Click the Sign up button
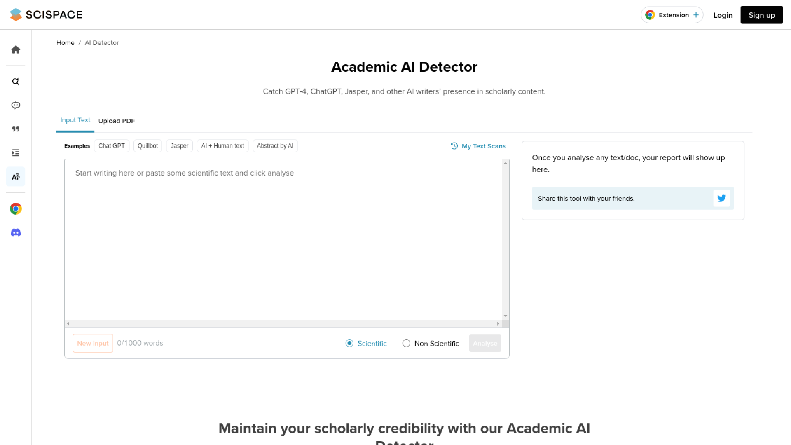Screen dimensions: 791x445 (761, 15)
